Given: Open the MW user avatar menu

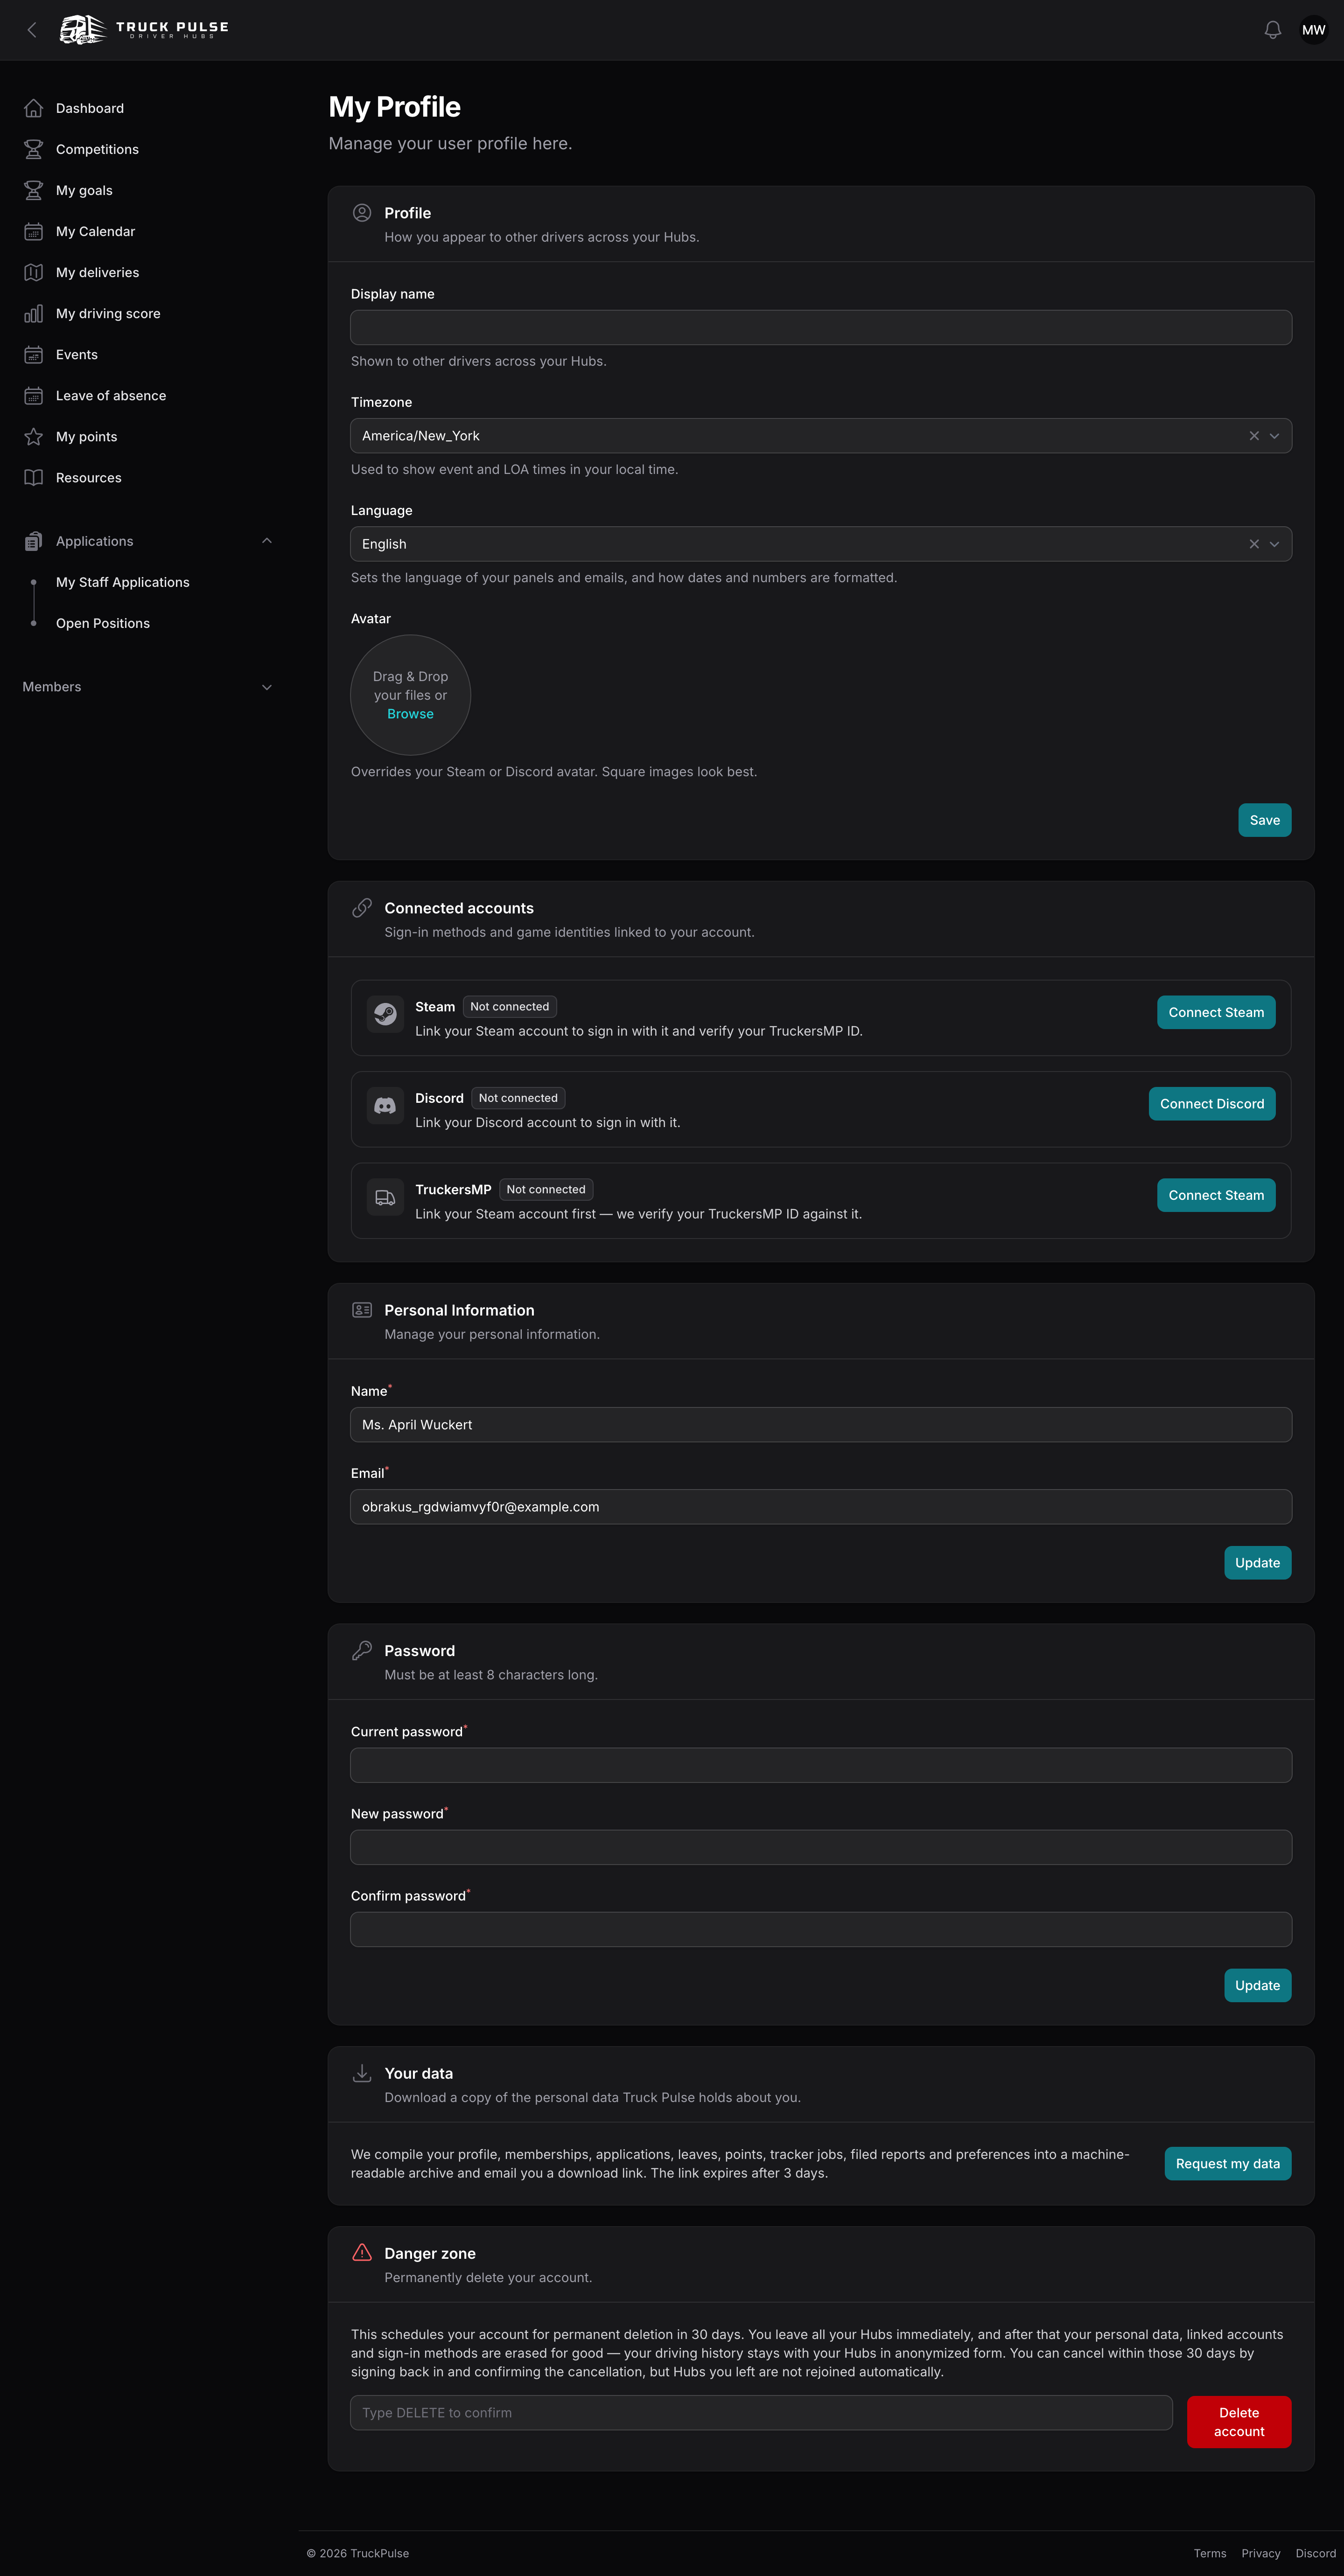Looking at the screenshot, I should point(1313,30).
